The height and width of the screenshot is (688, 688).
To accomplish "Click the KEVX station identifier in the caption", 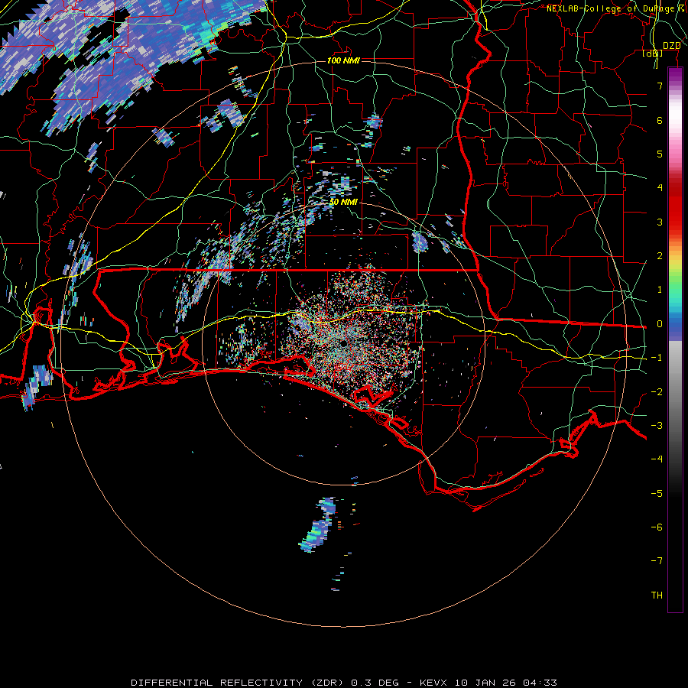I will [x=434, y=683].
